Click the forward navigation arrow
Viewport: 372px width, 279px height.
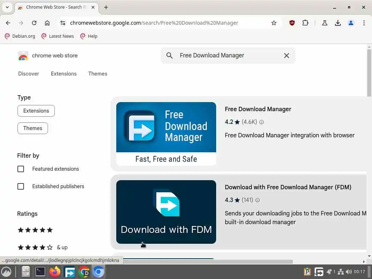[21, 23]
